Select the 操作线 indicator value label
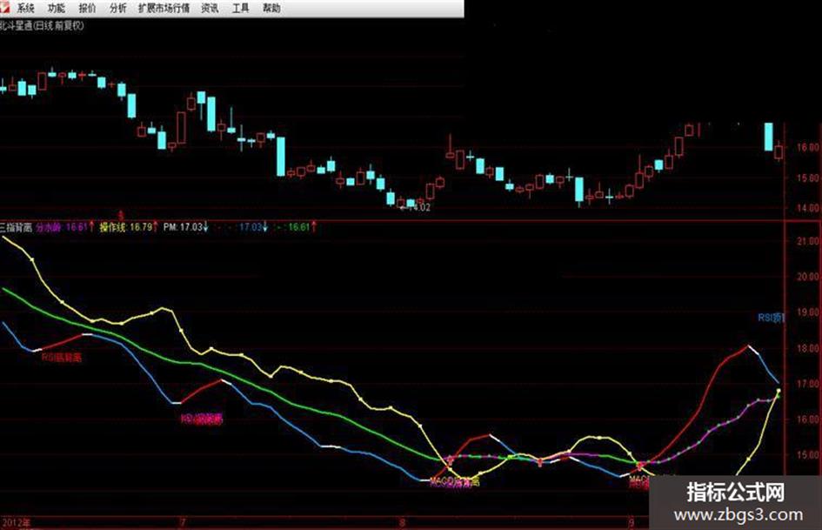The height and width of the screenshot is (530, 822). pyautogui.click(x=129, y=227)
